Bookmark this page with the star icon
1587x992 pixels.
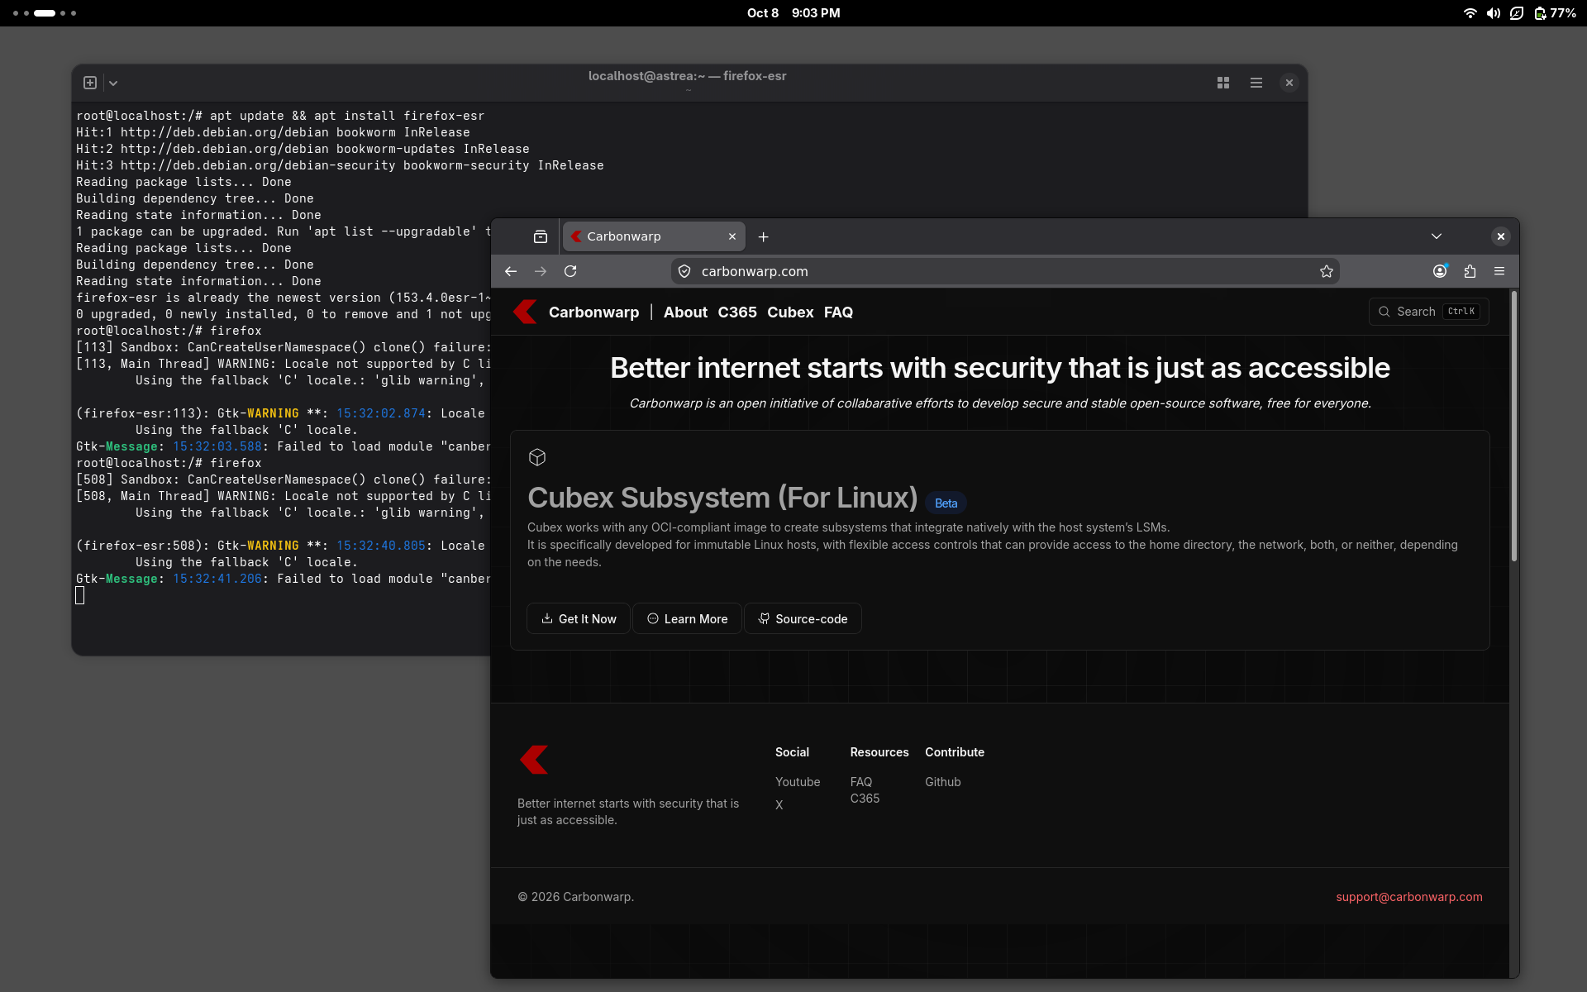click(1327, 271)
